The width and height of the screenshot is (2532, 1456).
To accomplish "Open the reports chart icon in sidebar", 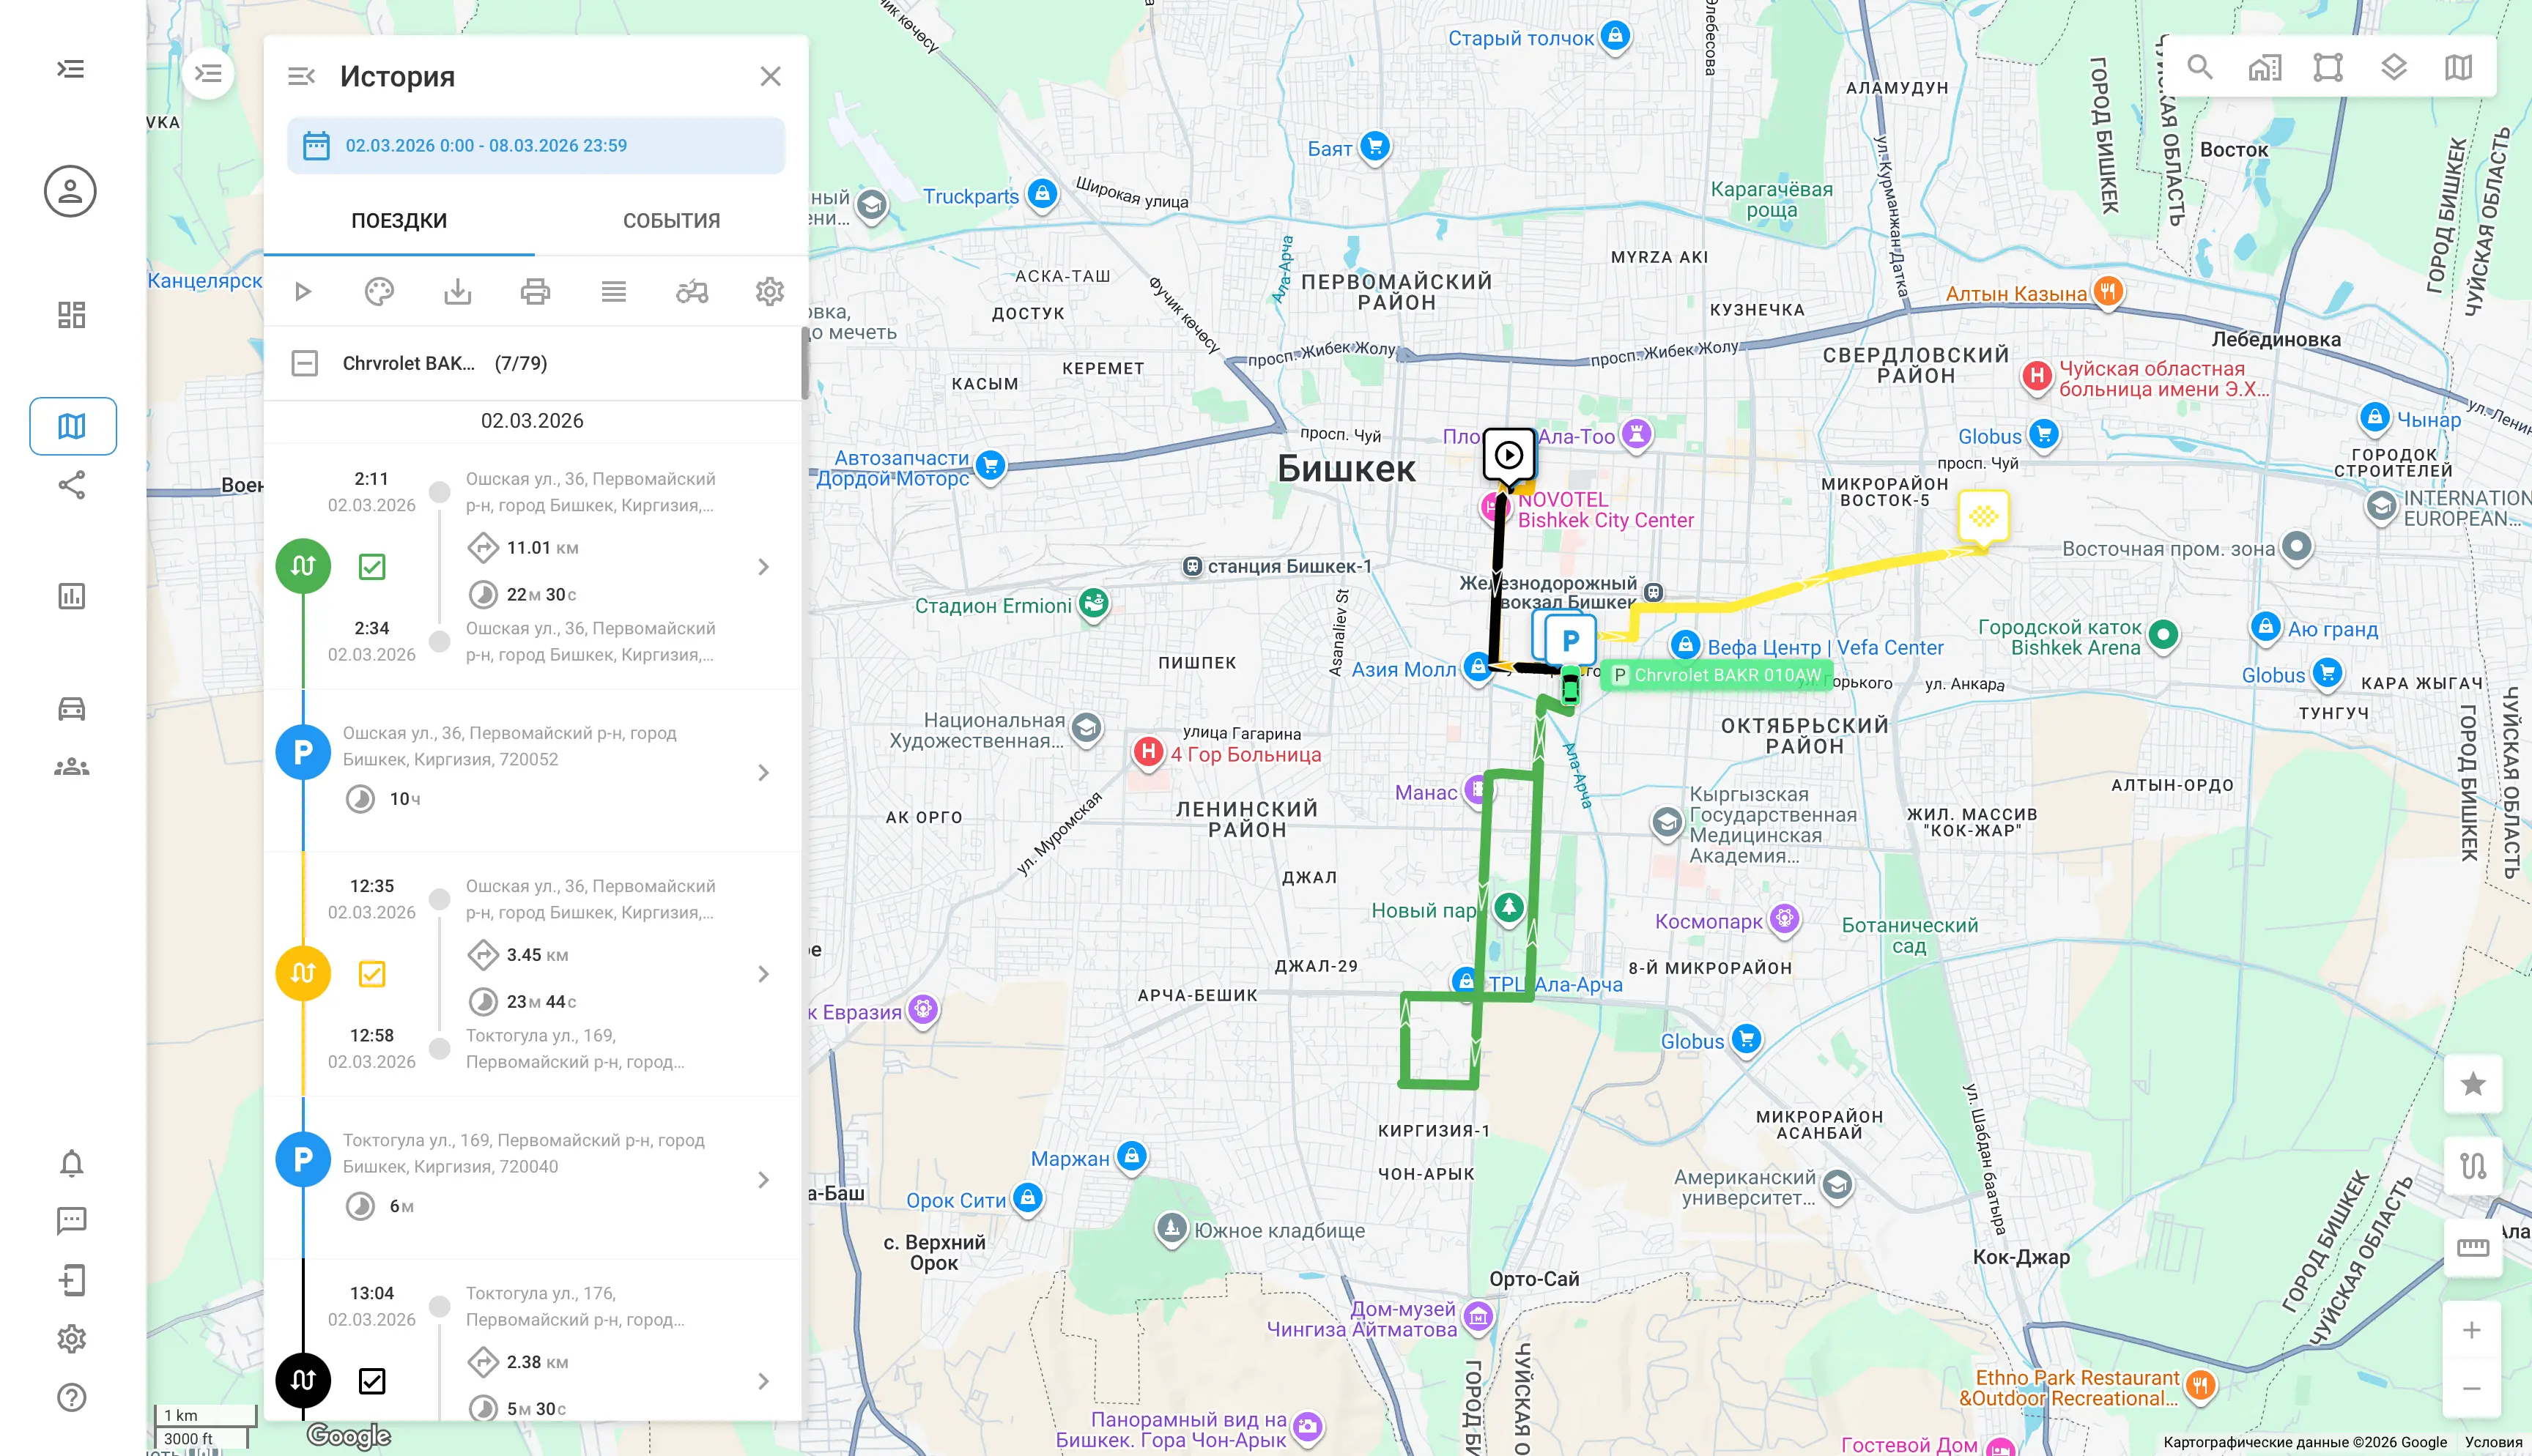I will 71,596.
